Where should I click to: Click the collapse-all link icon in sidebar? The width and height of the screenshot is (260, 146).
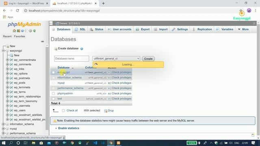(42, 41)
